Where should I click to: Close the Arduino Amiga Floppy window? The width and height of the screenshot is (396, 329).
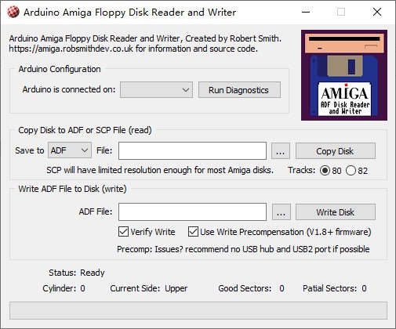(377, 12)
